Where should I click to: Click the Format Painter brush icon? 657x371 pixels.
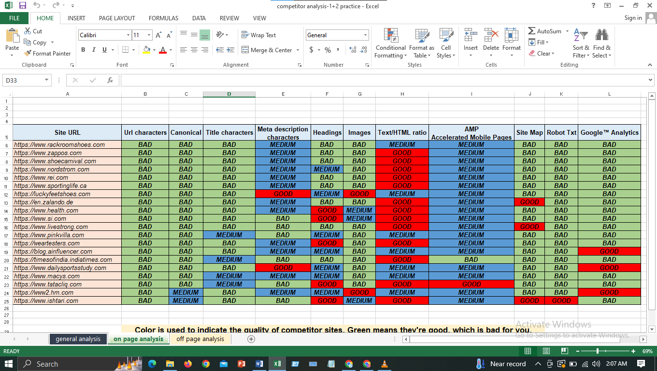tap(28, 54)
